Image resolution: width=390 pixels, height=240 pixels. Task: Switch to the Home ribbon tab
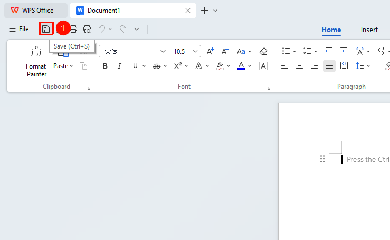click(331, 30)
